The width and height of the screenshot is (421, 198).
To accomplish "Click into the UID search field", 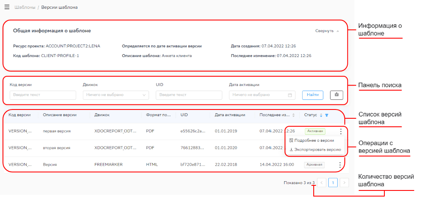I will 189,95.
